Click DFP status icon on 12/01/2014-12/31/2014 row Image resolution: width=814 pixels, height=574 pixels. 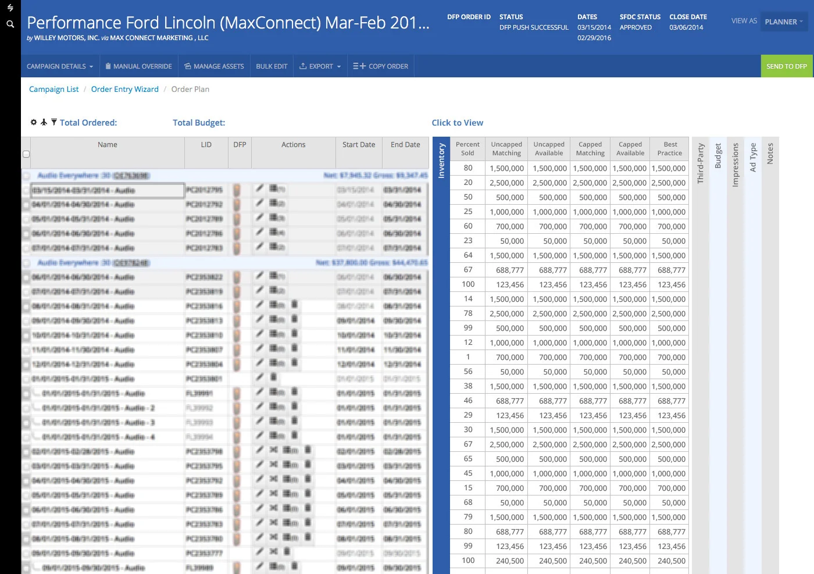(237, 365)
